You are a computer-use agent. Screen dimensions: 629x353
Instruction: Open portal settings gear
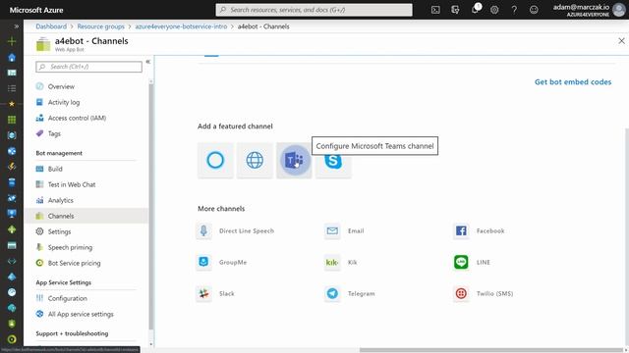(494, 10)
